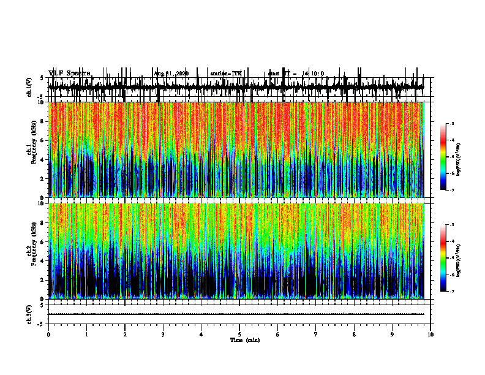Click the ch.1 spectrogram colorbar
This screenshot has height=375, width=485.
pyautogui.click(x=443, y=157)
